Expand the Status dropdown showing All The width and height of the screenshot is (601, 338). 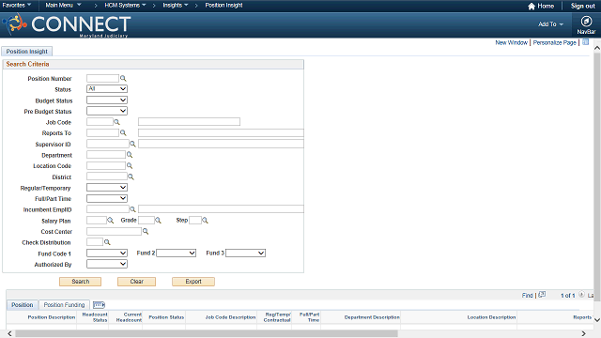107,88
